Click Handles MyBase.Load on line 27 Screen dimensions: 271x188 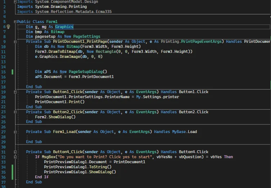click(x=175, y=132)
